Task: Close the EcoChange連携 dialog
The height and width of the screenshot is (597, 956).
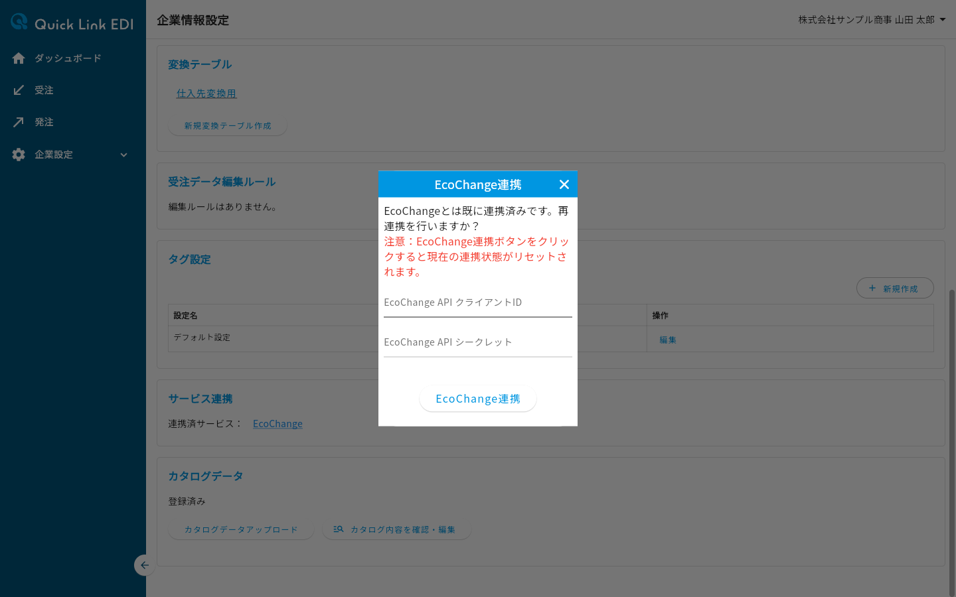Action: 564,184
